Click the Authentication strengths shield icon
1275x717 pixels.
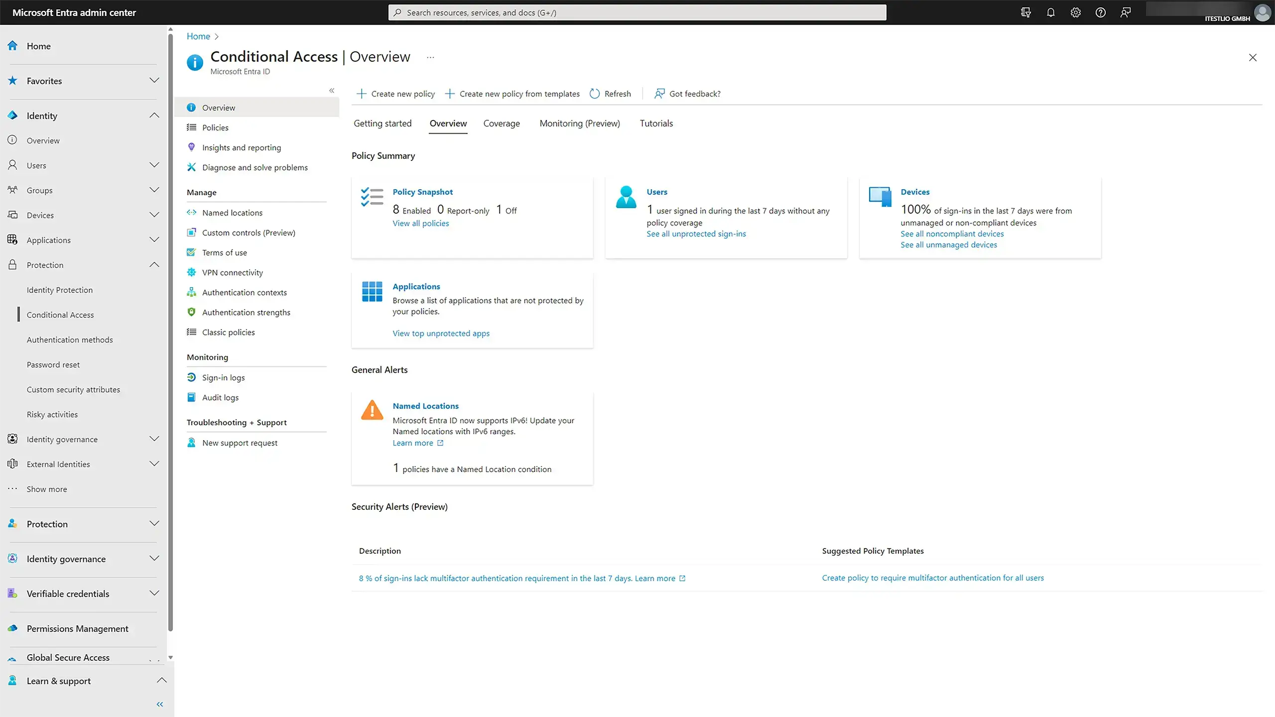pyautogui.click(x=191, y=312)
